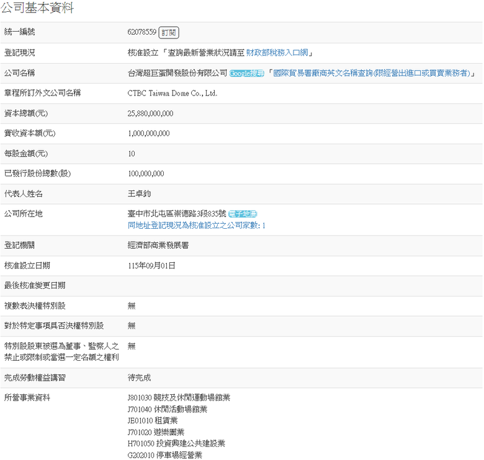The image size is (484, 460).
Task: Click the Google搜尋 badge next to the company name
Action: [246, 73]
